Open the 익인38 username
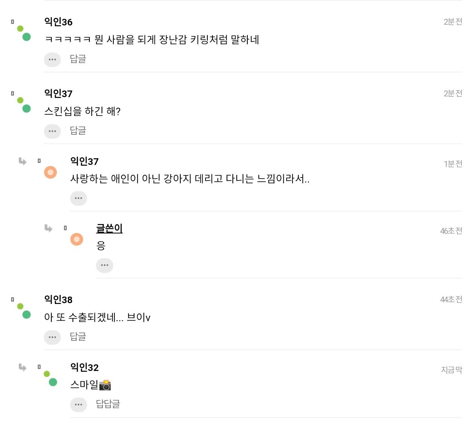The image size is (470, 425). (x=58, y=300)
